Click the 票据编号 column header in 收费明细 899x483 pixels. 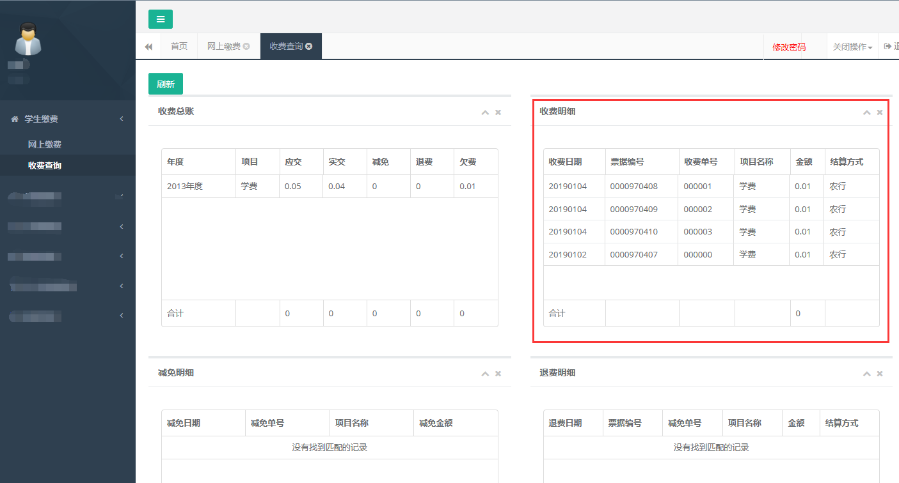pyautogui.click(x=627, y=162)
